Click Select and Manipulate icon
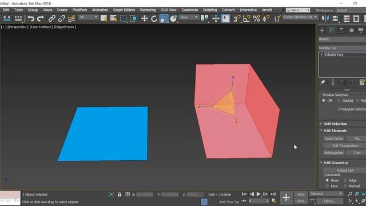Viewport: 366px width, 206px height. tap(216, 18)
